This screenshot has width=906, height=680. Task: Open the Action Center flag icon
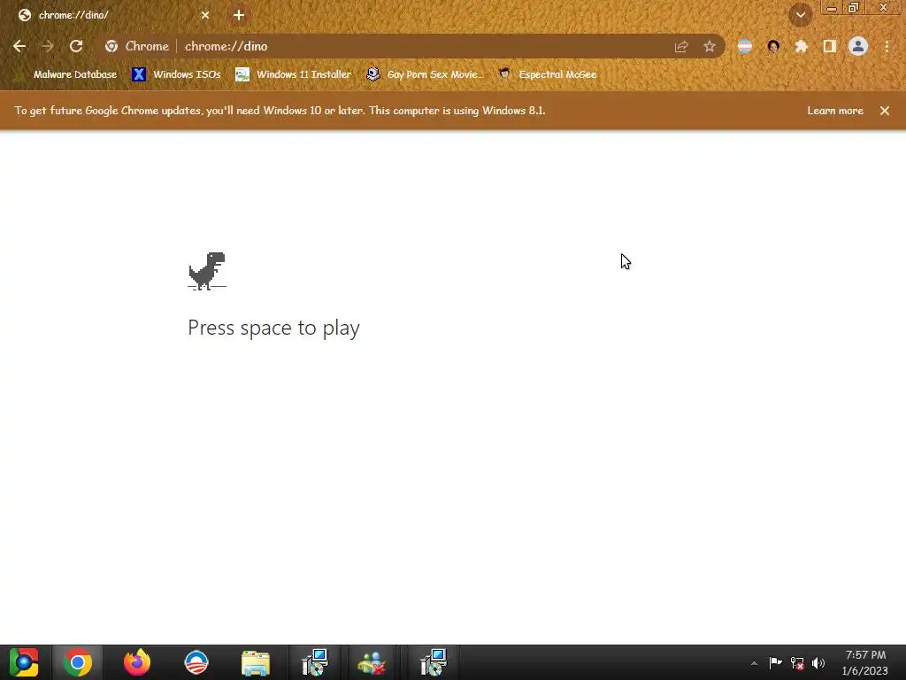[x=775, y=662]
